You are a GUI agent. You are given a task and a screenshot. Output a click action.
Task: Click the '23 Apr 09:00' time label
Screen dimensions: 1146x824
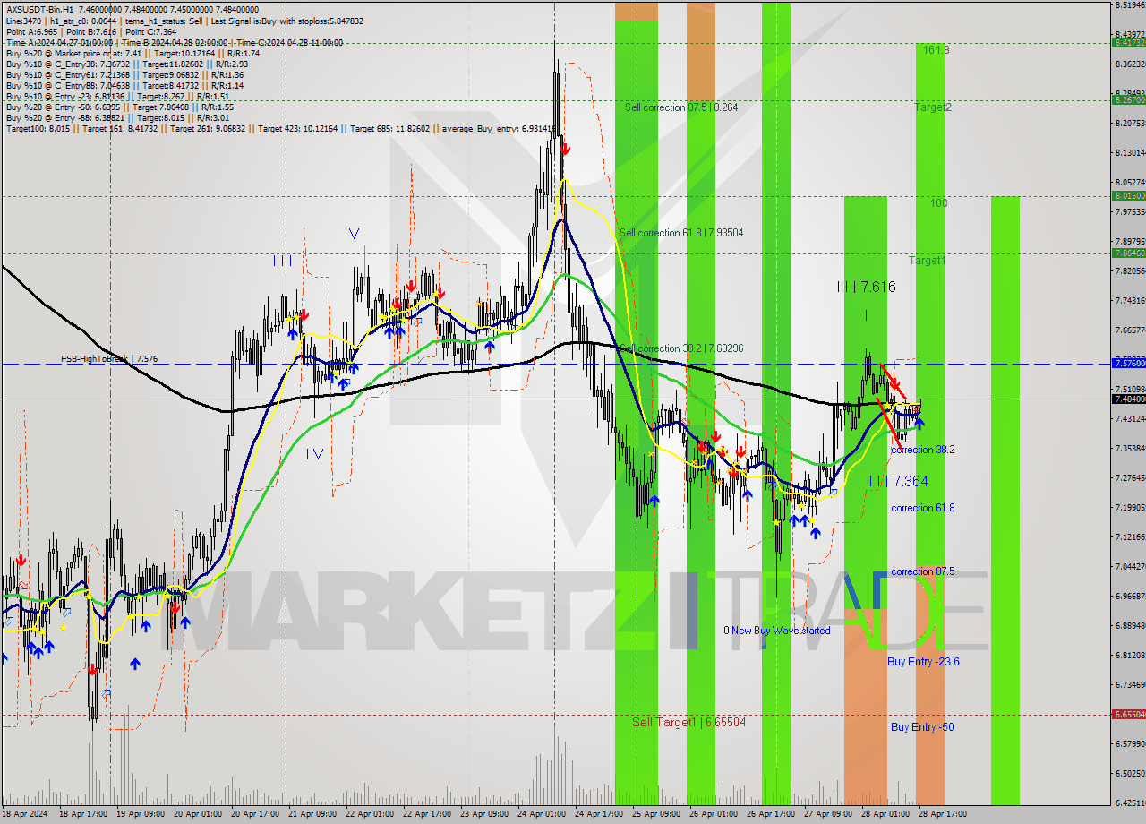[x=484, y=814]
